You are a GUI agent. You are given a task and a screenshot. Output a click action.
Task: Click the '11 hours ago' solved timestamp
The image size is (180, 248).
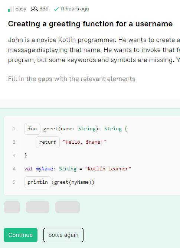coord(75,9)
